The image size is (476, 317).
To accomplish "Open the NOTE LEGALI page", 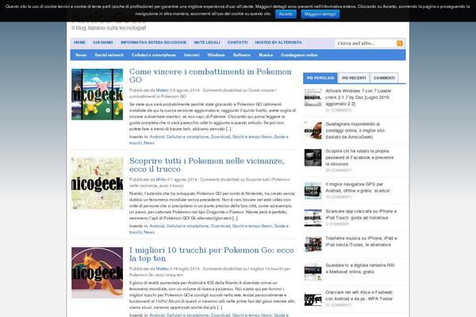I will [x=207, y=43].
